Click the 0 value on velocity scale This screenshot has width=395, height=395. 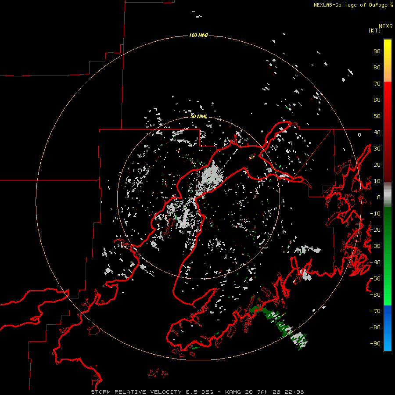(378, 197)
